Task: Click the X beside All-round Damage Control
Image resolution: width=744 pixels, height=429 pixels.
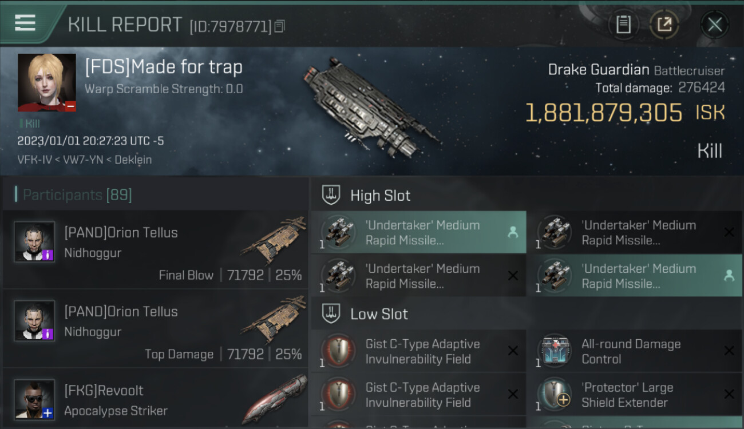Action: [x=729, y=351]
